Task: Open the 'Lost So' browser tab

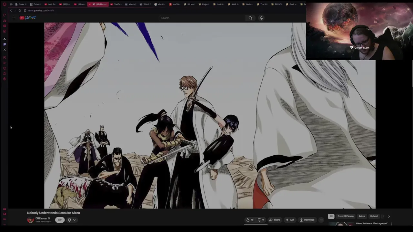Action: click(x=218, y=4)
